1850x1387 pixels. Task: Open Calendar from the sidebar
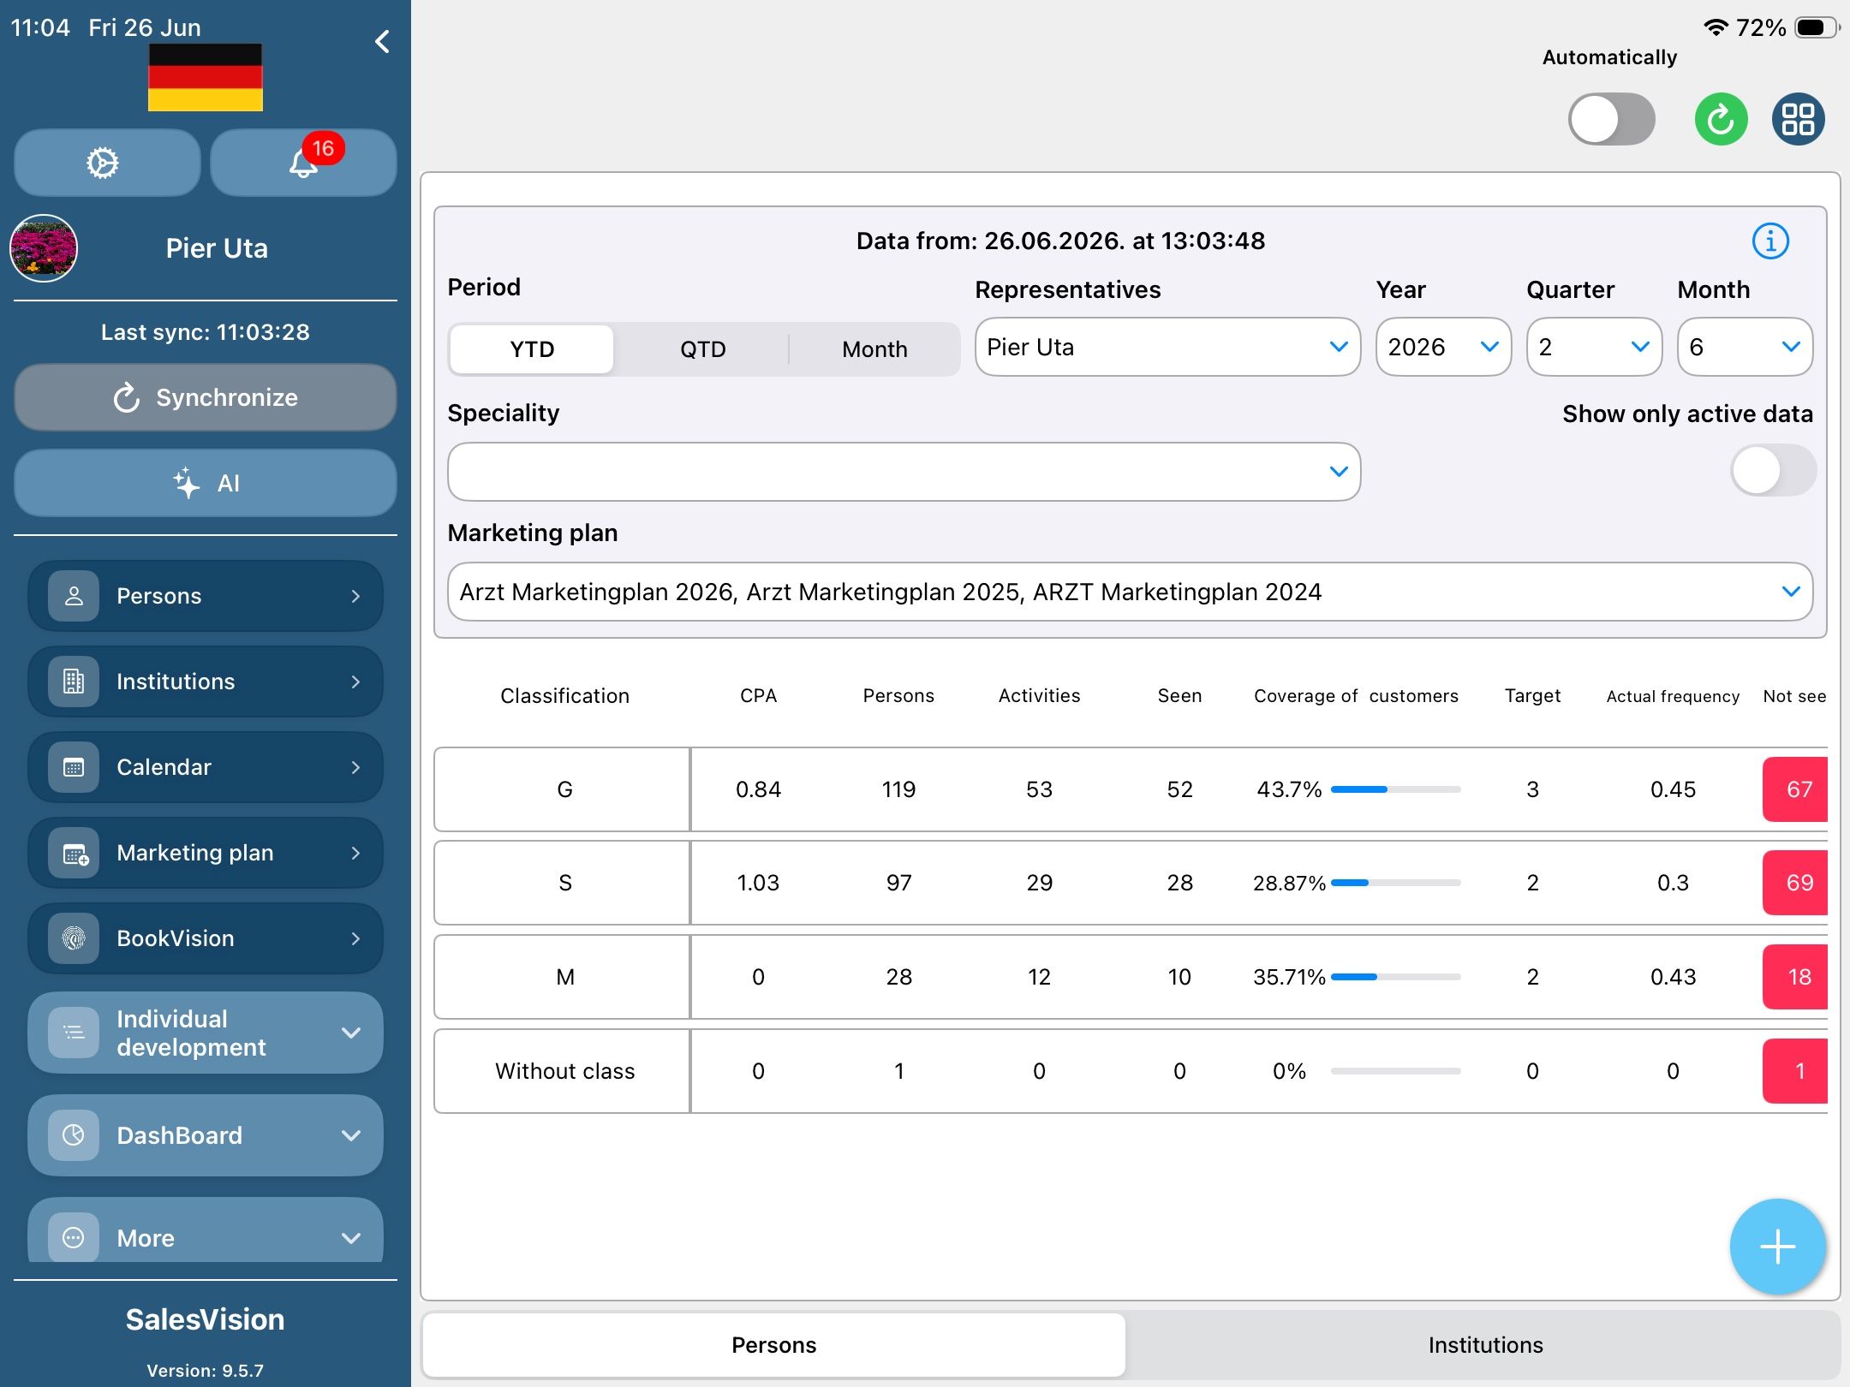206,767
